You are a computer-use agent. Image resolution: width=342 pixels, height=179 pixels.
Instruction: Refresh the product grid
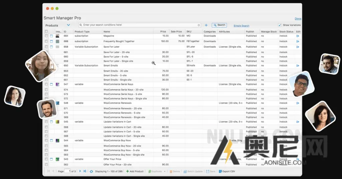point(92,172)
